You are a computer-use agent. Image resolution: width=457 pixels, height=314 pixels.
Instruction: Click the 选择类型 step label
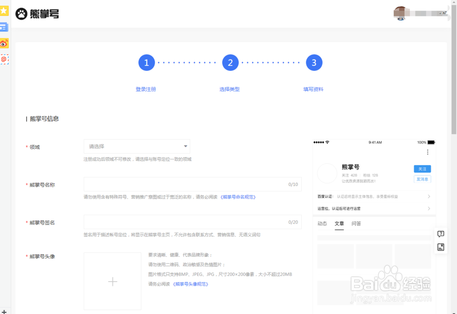229,89
